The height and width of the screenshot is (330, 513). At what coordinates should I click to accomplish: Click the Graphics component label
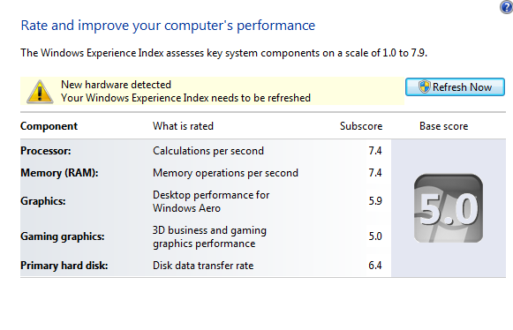tap(43, 201)
